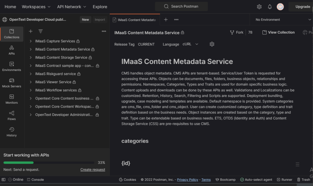Expand the IMaaS Capture Services collection
This screenshot has width=313, height=186.
(x=31, y=41)
